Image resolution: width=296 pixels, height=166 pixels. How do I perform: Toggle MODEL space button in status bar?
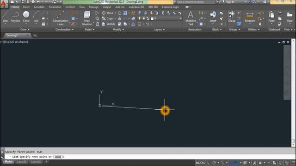tap(200, 163)
